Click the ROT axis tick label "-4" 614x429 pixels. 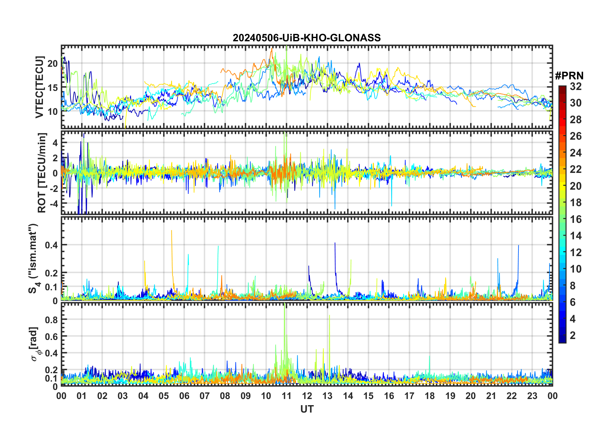pos(54,204)
